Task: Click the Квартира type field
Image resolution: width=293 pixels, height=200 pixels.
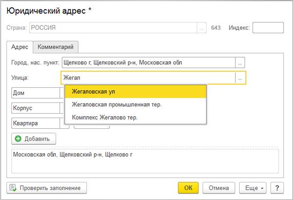Action: (36, 123)
